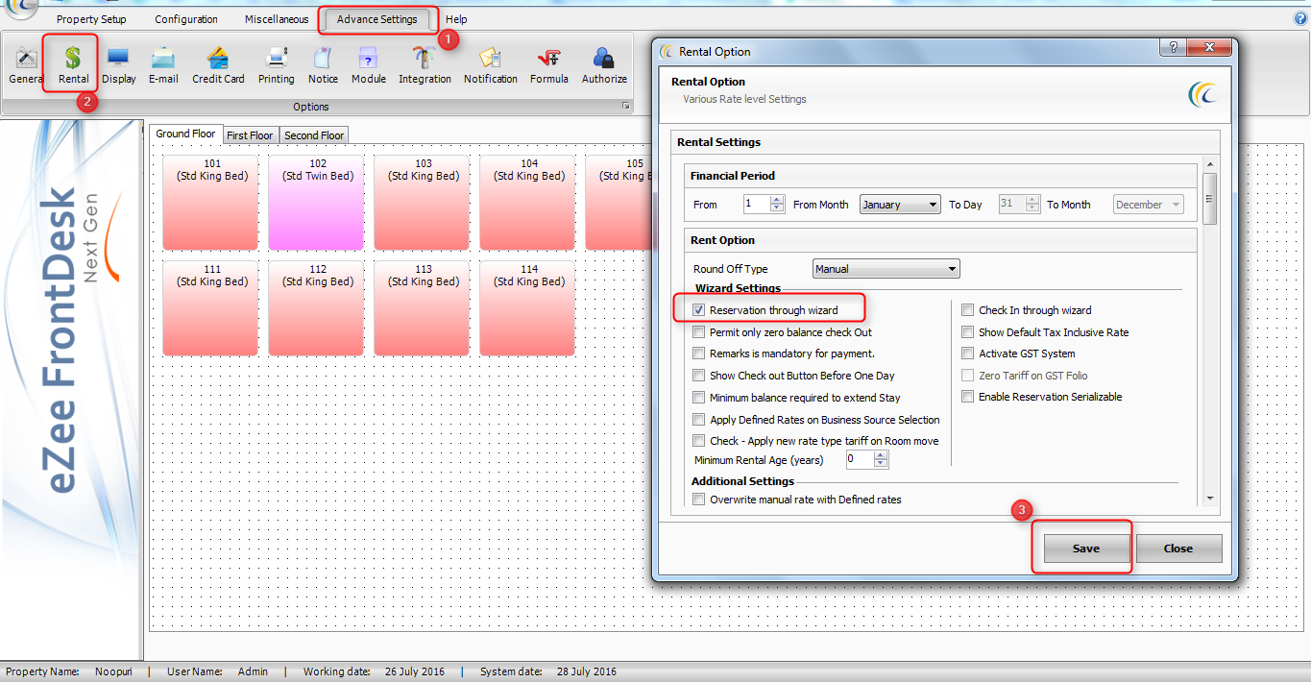Viewport: 1311px width, 683px height.
Task: Open the Formula settings icon
Action: point(549,64)
